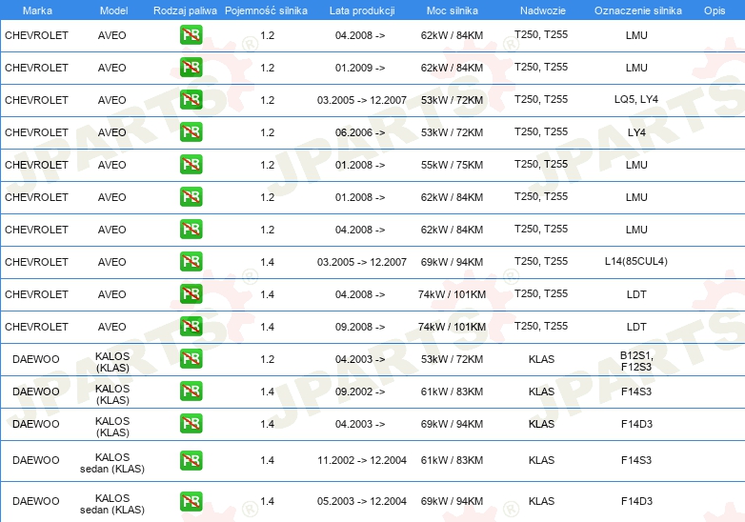Viewport: 745px width, 522px height.
Task: Click fuel icon in Kalos sedan 05.2003 row
Action: coord(191,501)
